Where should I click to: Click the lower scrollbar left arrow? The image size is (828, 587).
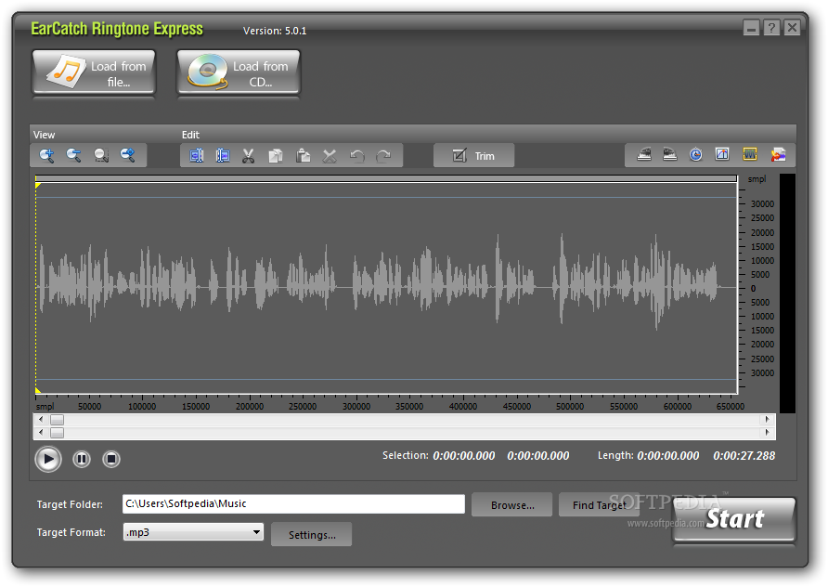click(x=41, y=433)
